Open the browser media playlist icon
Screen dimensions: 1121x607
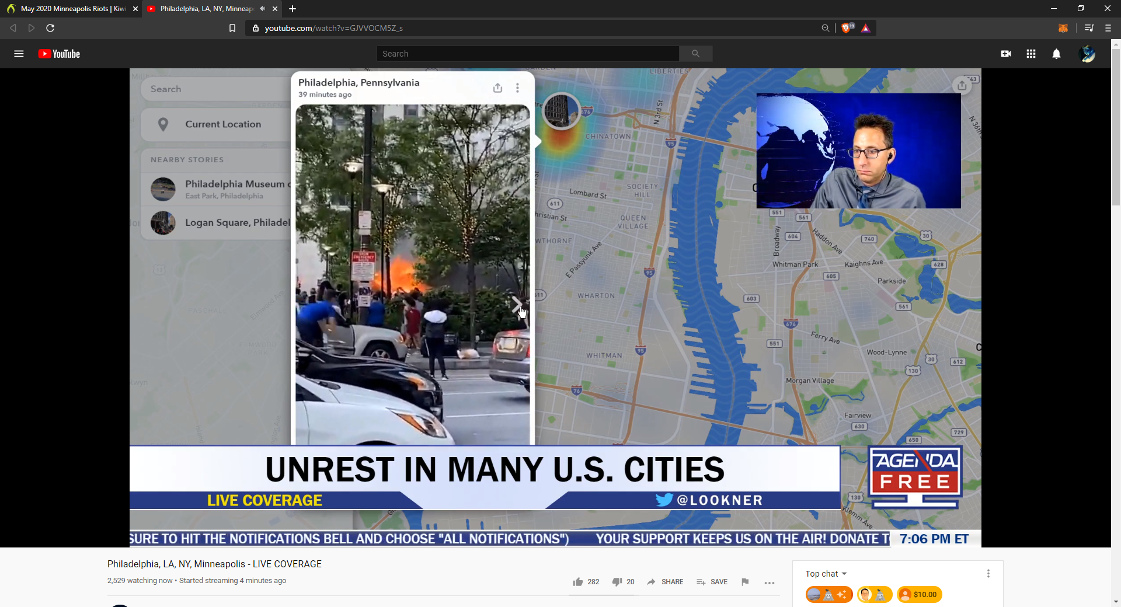point(1089,28)
